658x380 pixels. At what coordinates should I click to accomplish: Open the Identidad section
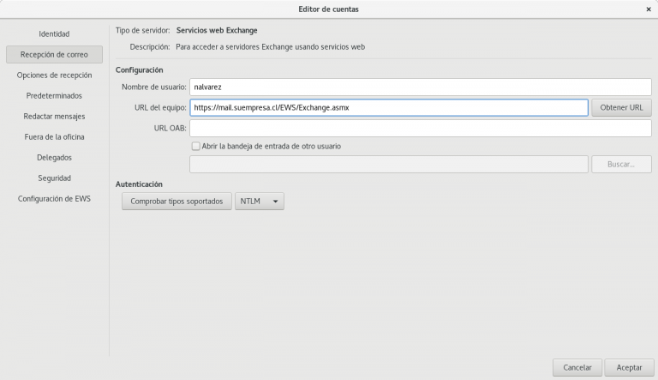click(x=54, y=33)
